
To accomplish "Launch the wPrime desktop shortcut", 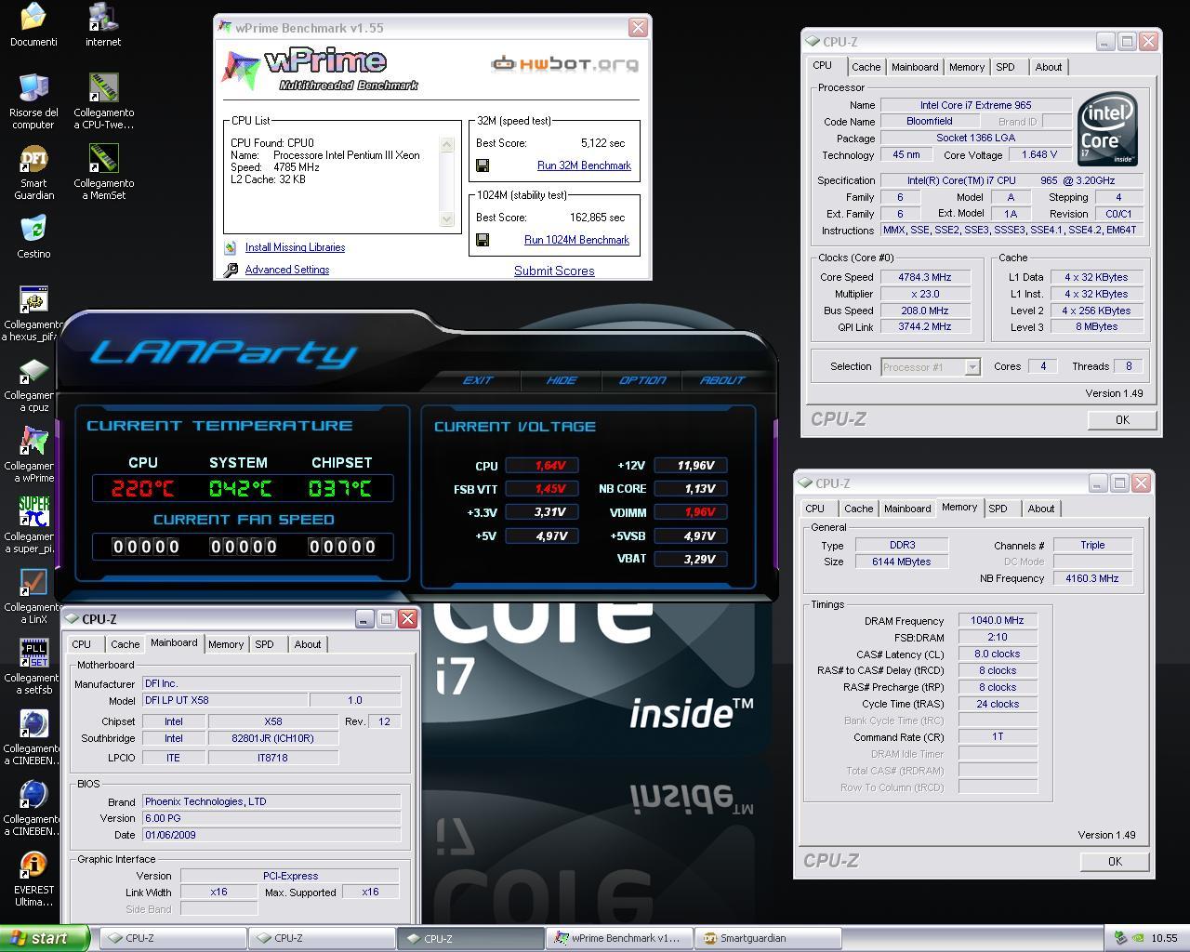I will point(33,442).
